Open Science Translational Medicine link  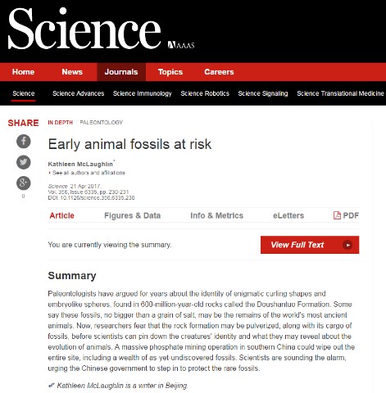340,93
